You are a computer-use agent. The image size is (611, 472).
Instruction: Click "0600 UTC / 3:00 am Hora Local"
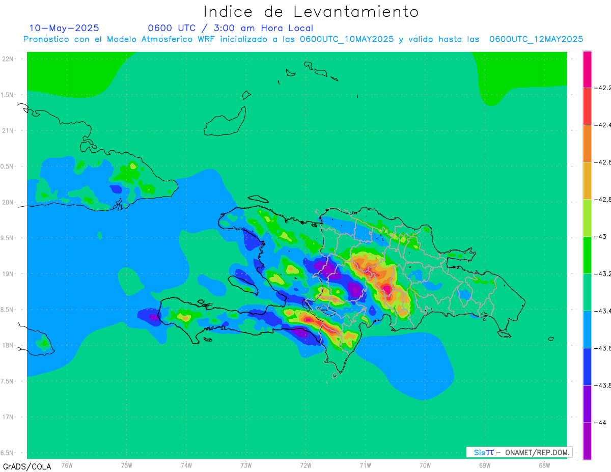[x=230, y=28]
